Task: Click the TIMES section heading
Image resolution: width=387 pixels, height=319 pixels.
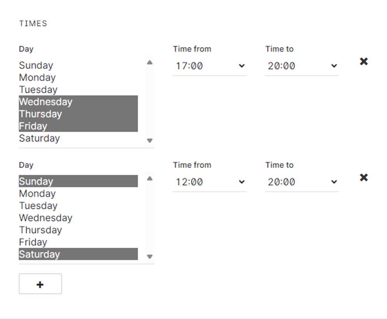Action: (33, 23)
